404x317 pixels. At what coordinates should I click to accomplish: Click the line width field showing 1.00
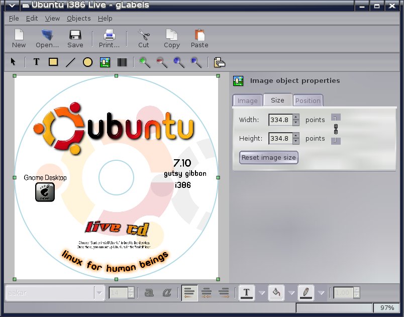[344, 293]
